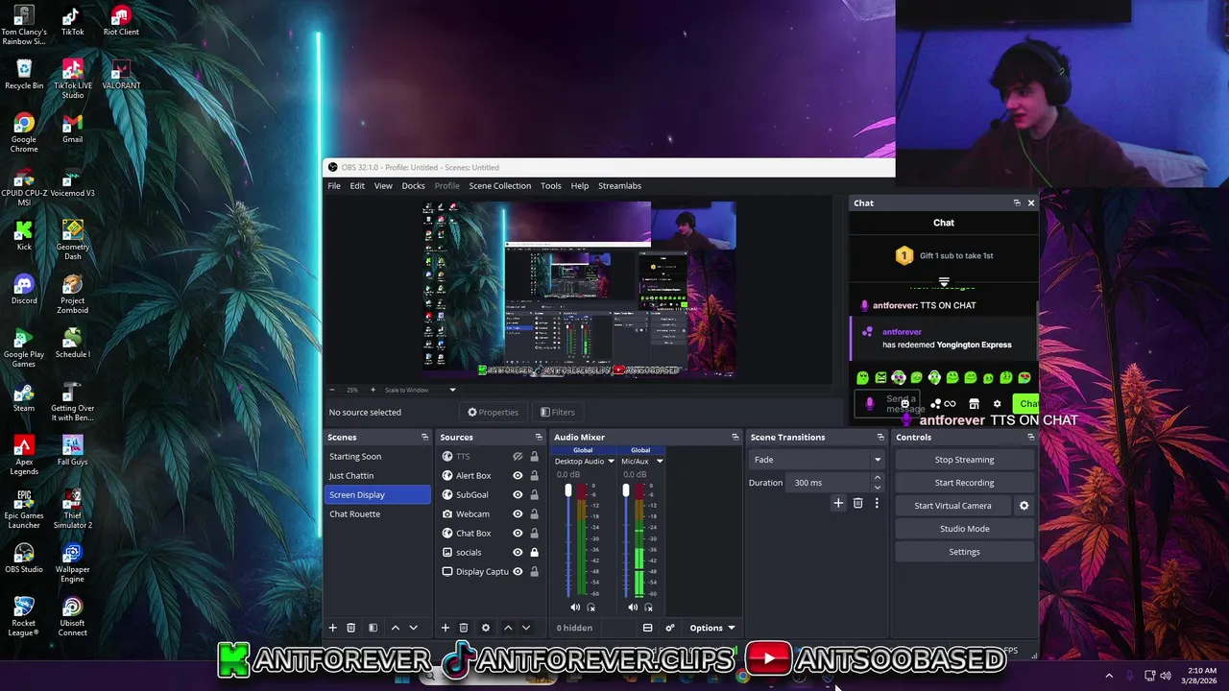The height and width of the screenshot is (691, 1229).
Task: Open source properties gear in Sources toolbar
Action: [485, 628]
